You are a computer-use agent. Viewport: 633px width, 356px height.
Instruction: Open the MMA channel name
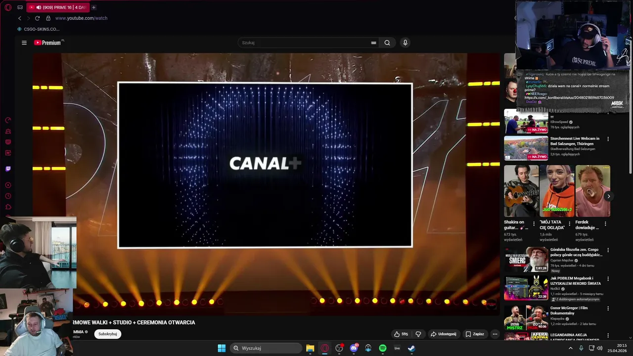tap(78, 332)
